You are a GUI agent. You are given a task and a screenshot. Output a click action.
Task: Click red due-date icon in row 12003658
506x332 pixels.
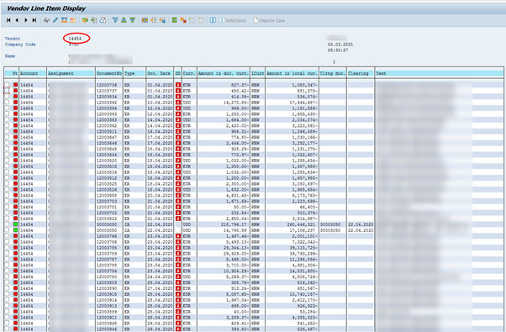click(x=178, y=195)
